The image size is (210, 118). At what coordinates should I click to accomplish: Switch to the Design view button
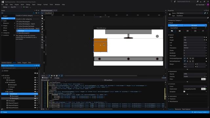click(45, 78)
